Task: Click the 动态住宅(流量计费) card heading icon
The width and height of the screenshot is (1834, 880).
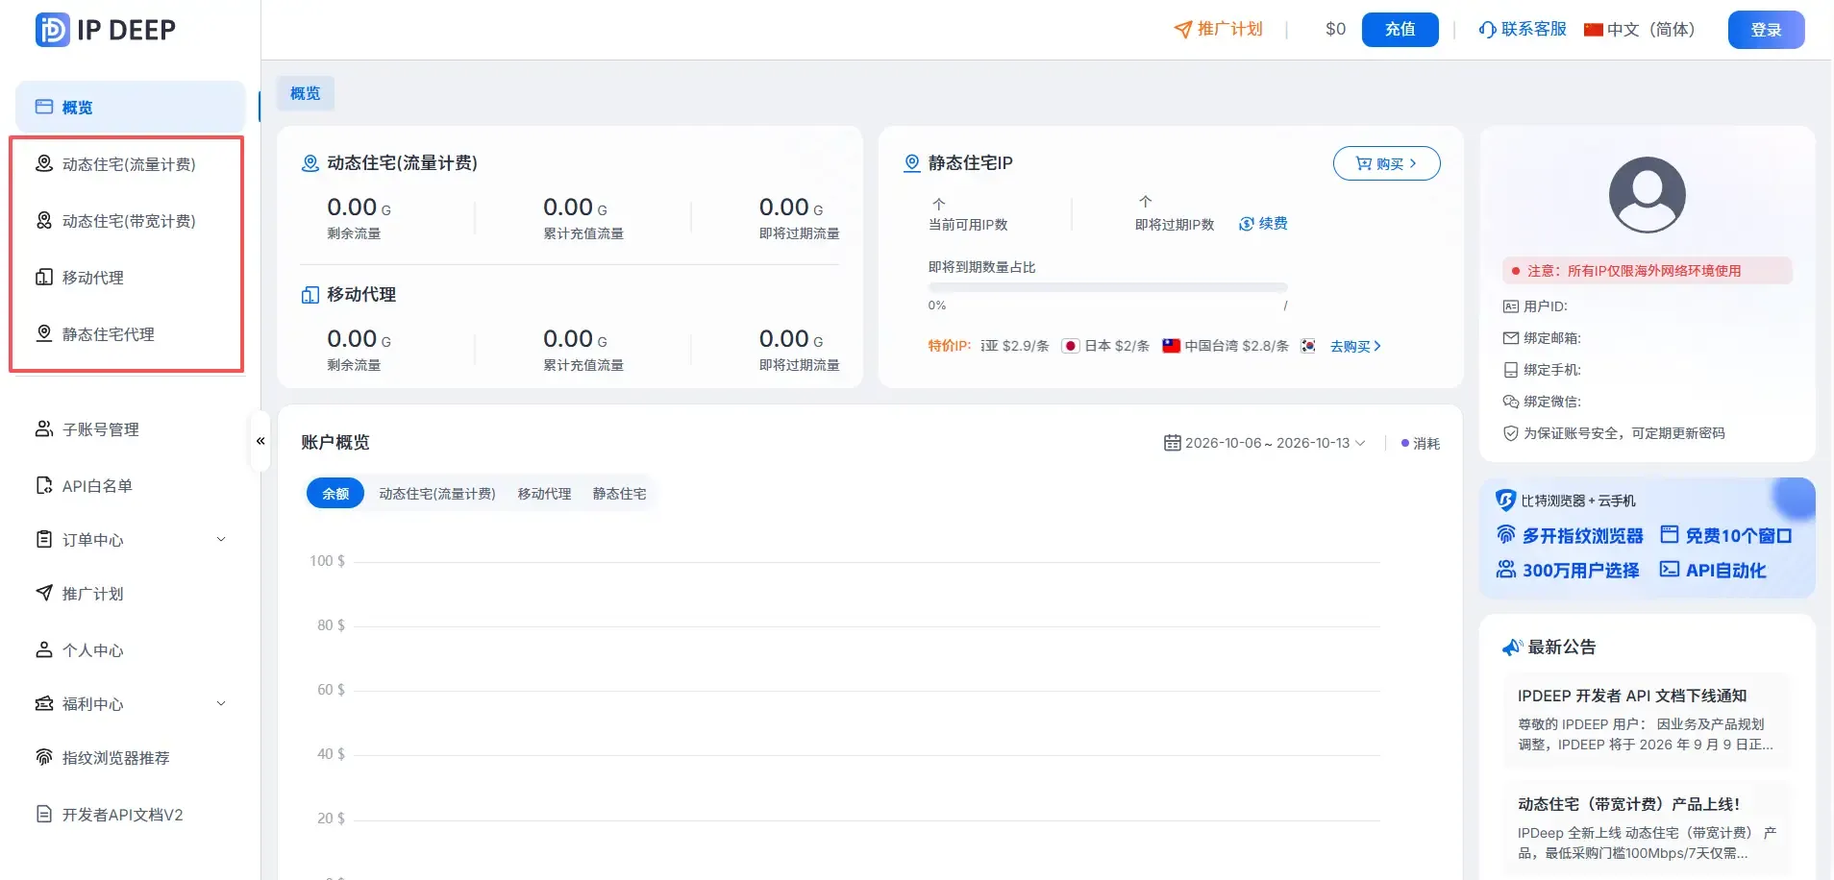Action: tap(310, 163)
